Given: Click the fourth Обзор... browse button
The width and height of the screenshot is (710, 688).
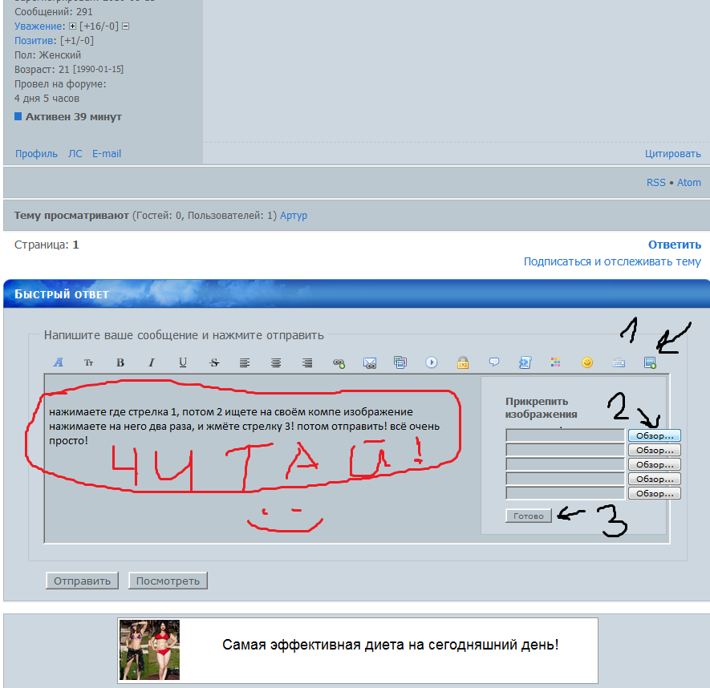Looking at the screenshot, I should (x=655, y=479).
